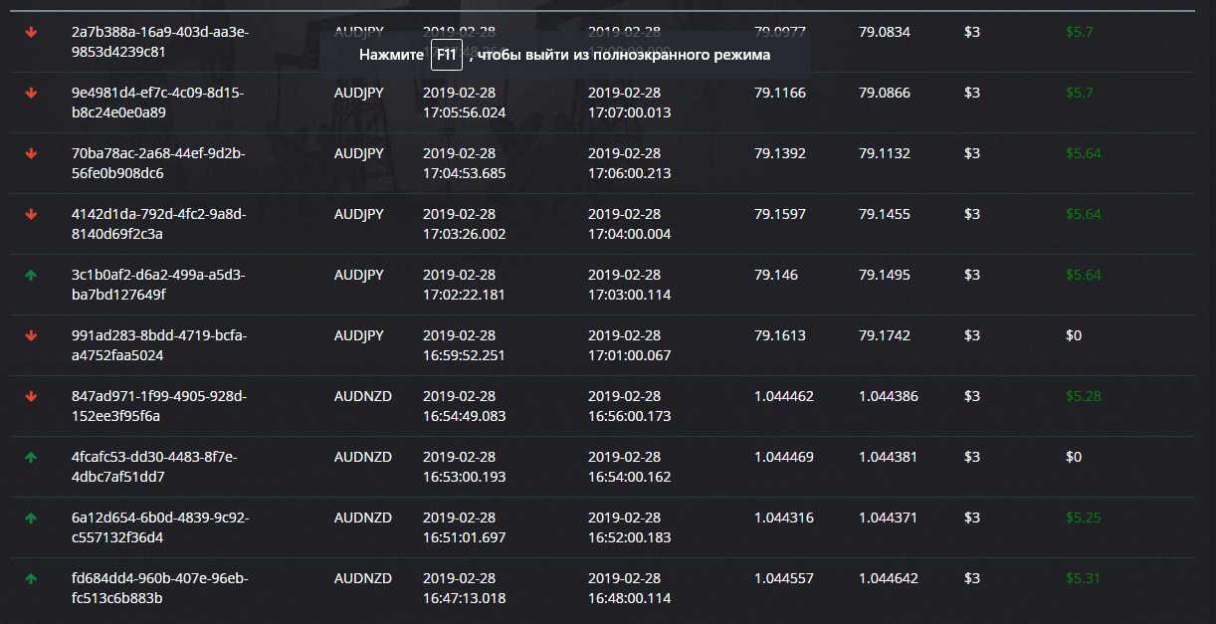Select the $5.31 profit value
1216x624 pixels.
(1084, 578)
